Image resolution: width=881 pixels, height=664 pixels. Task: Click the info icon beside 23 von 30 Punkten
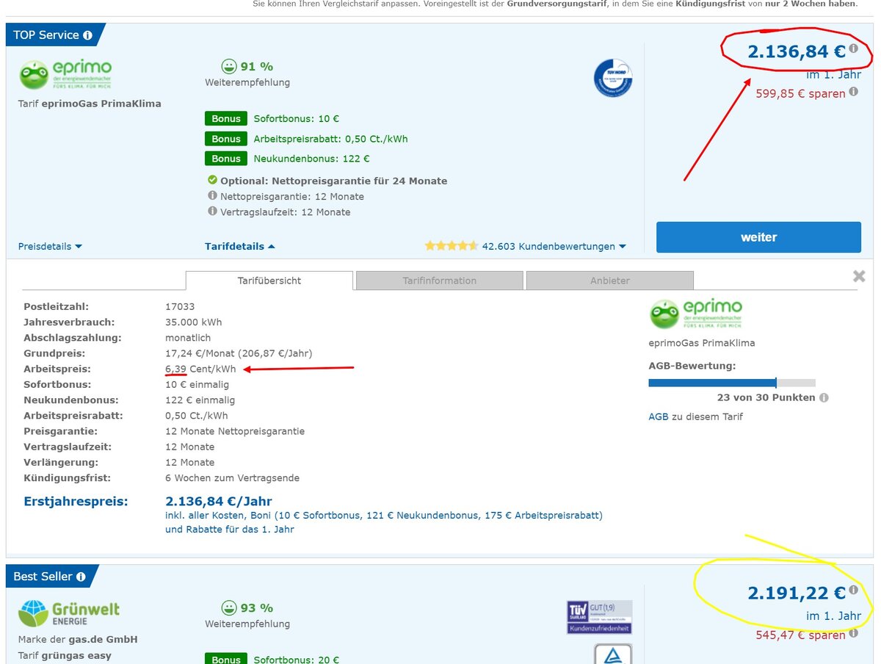point(824,397)
